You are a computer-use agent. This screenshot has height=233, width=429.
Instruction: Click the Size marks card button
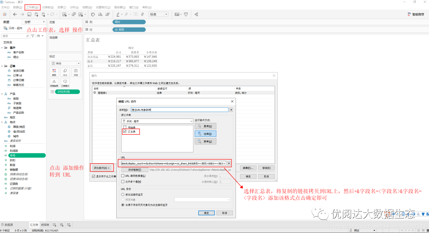(65, 72)
